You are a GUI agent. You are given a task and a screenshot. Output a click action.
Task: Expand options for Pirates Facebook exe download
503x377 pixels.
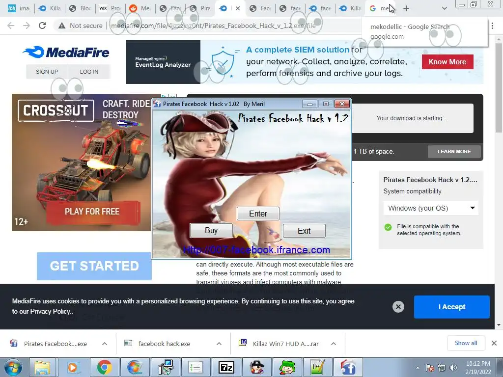[105, 344]
